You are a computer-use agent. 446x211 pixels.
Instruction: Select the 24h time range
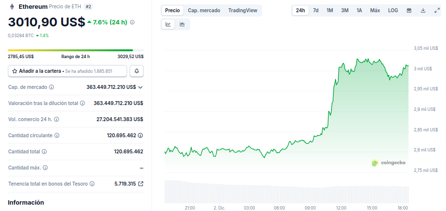pos(300,10)
